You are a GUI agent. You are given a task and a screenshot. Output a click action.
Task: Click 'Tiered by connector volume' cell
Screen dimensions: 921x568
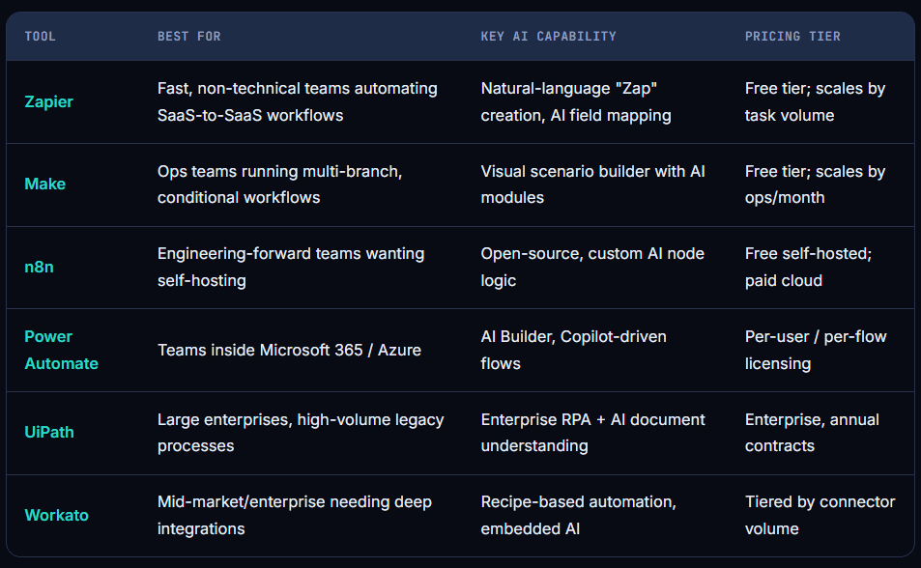tap(820, 515)
